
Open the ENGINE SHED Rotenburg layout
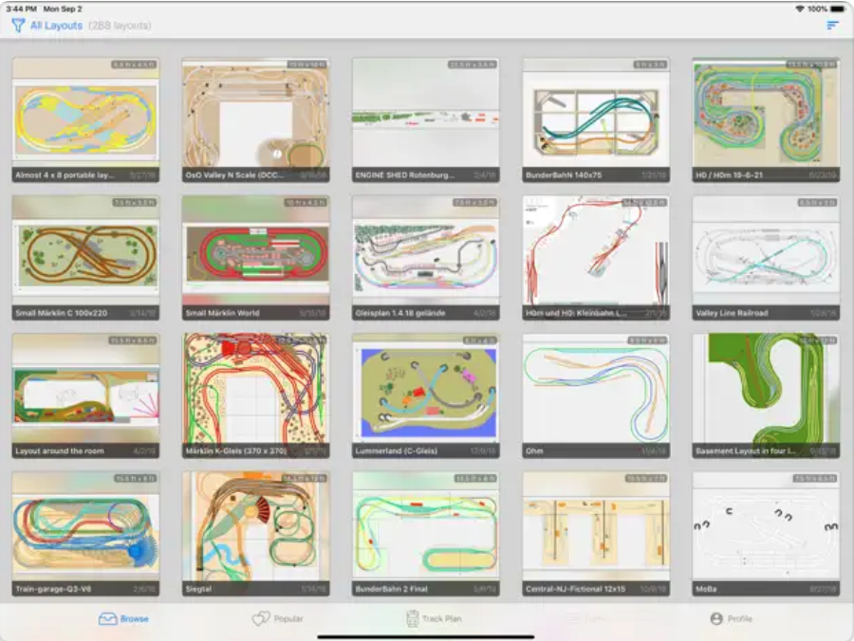[x=425, y=120]
